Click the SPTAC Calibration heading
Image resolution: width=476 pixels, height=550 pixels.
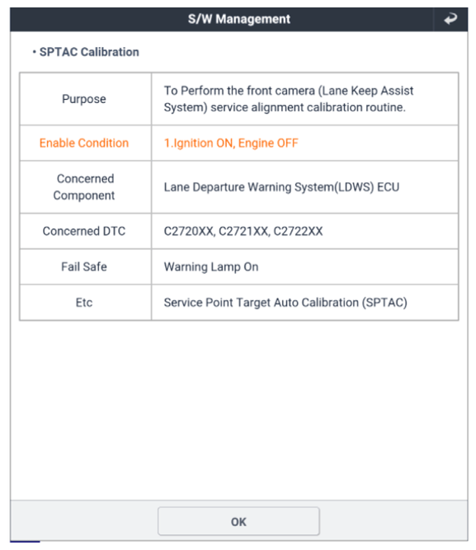89,52
